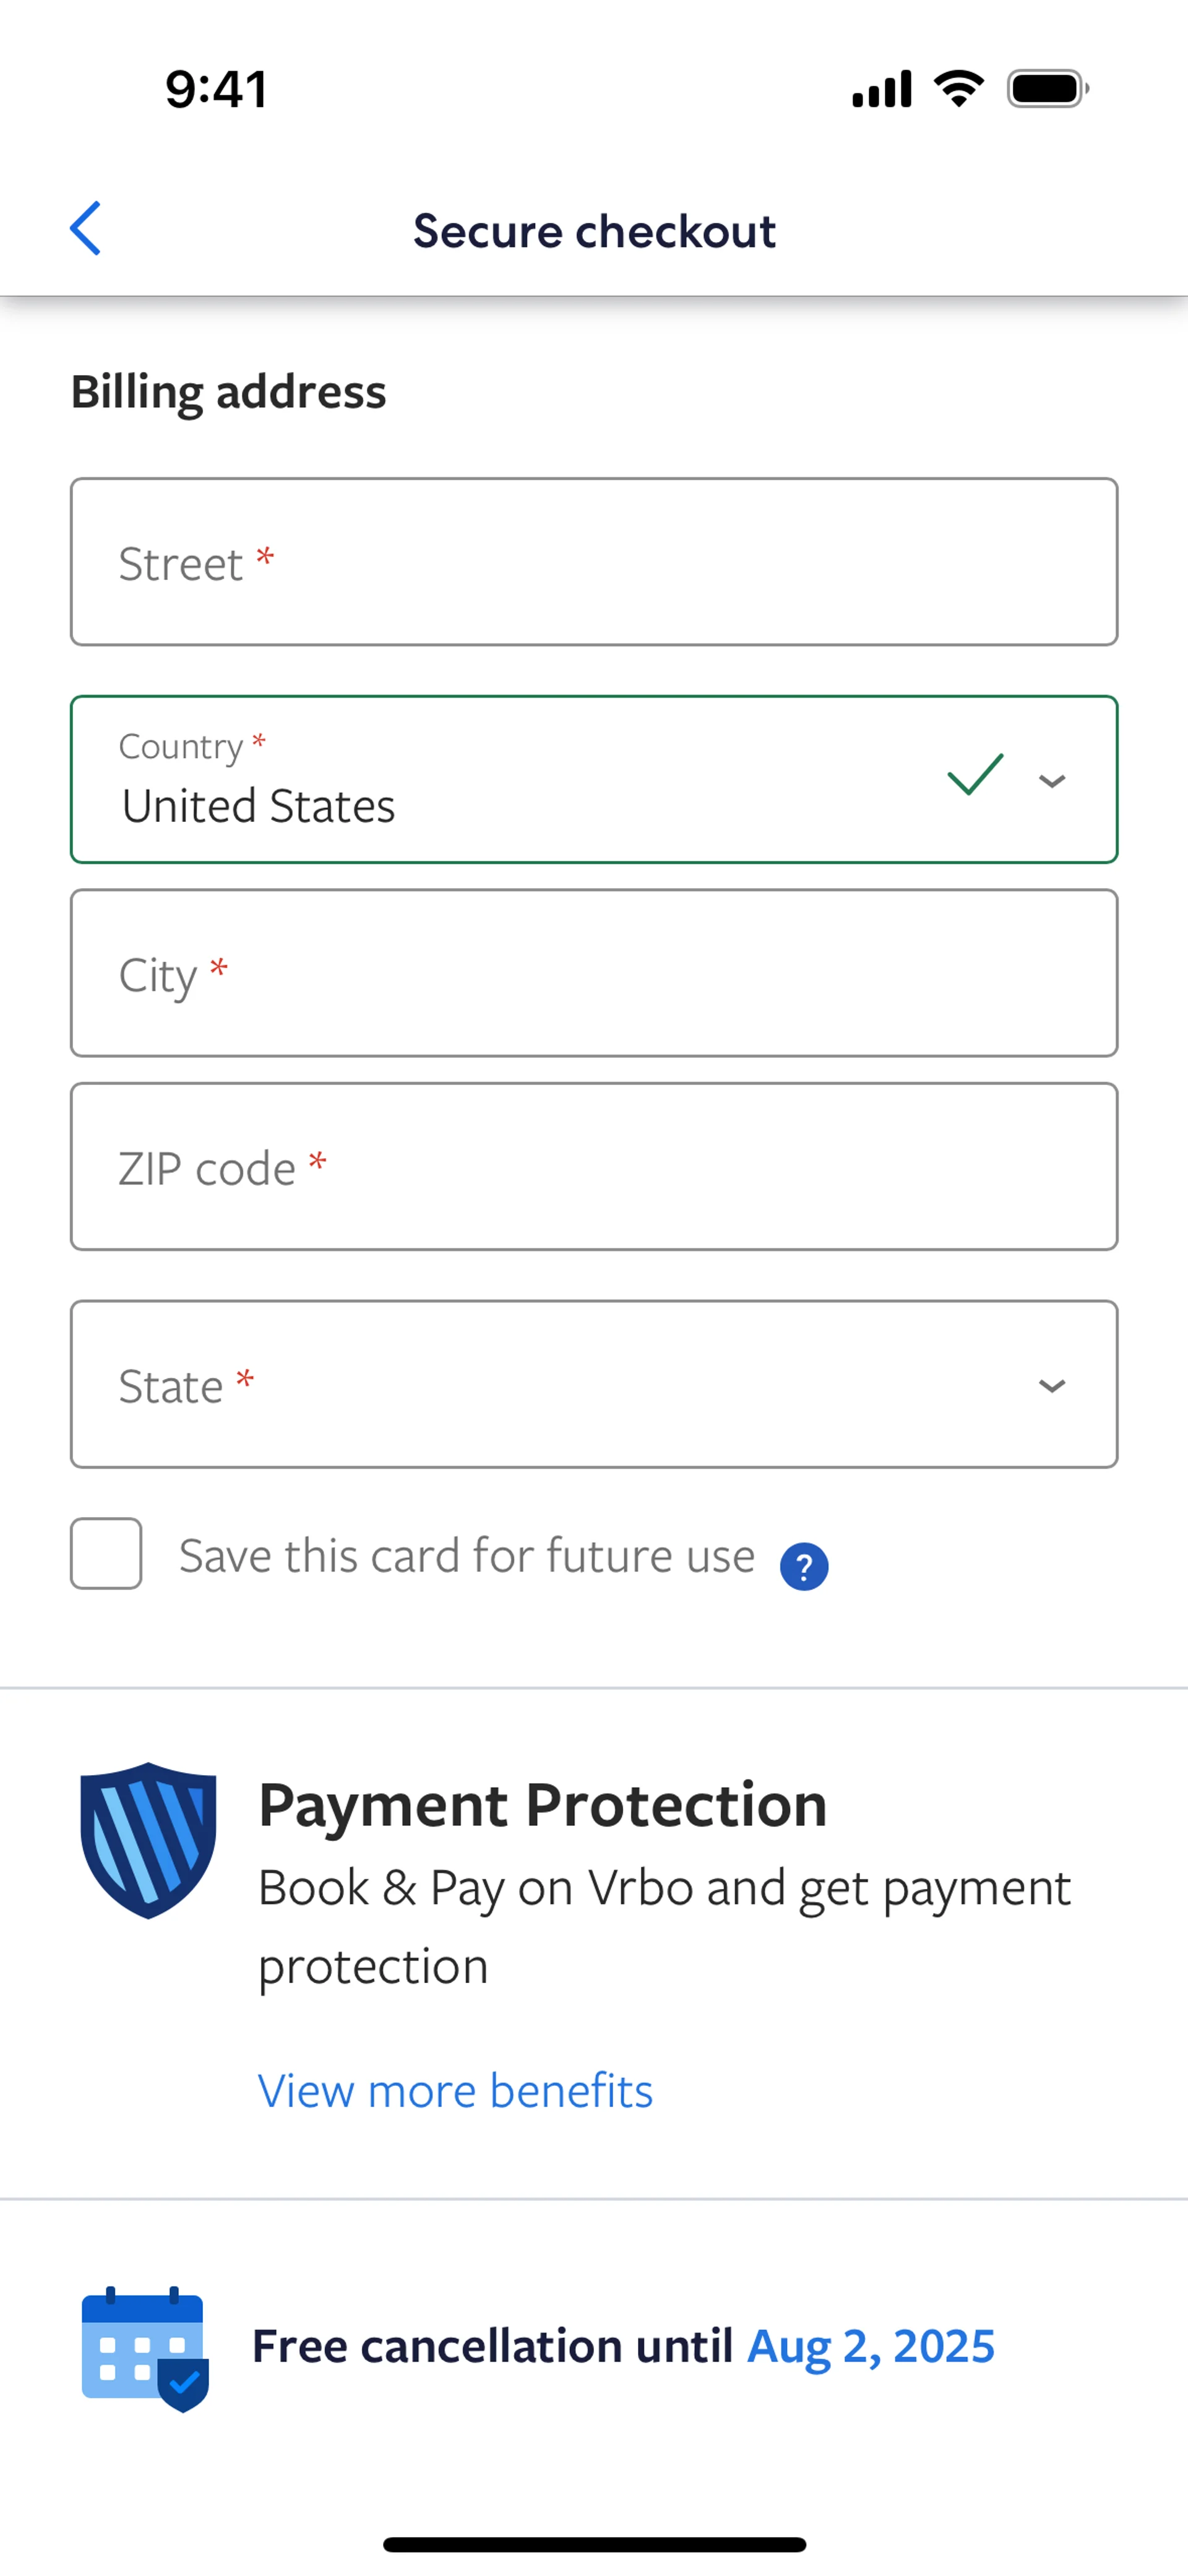Tap the back arrow icon
Screen dimensions: 1188x2576
[86, 229]
